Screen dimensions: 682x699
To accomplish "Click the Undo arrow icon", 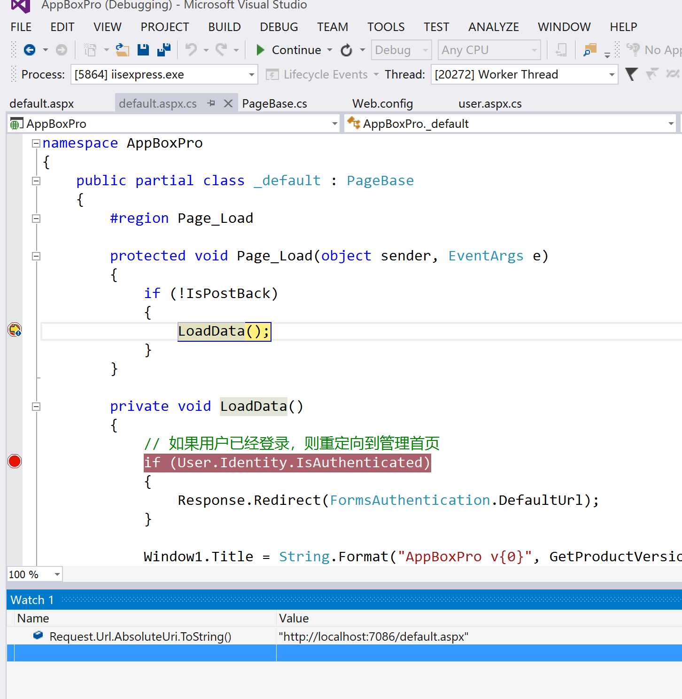I will 191,49.
